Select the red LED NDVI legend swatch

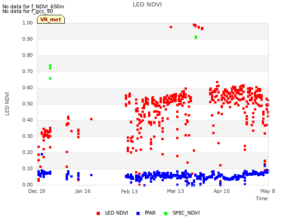click(98, 213)
